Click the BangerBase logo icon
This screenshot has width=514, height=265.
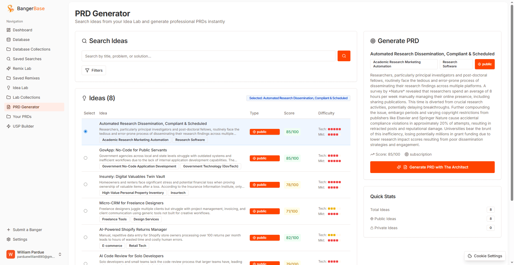[x=11, y=9]
